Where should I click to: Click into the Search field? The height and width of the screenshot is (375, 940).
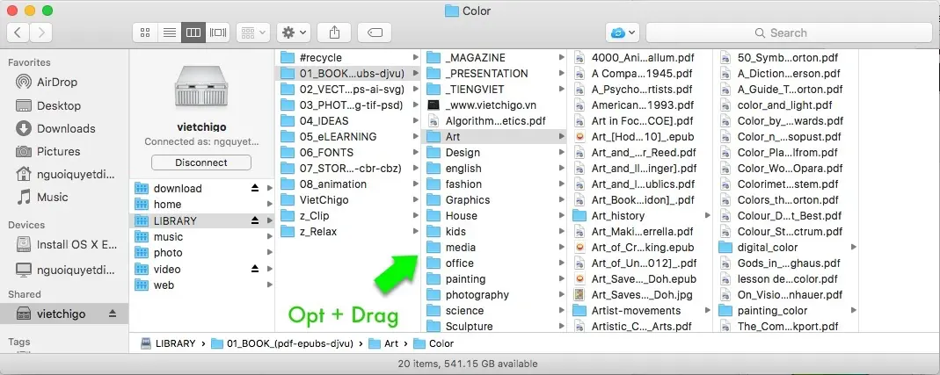pos(788,32)
